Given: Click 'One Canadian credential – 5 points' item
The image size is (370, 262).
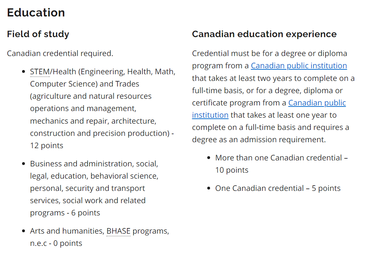Looking at the screenshot, I should pyautogui.click(x=278, y=188).
